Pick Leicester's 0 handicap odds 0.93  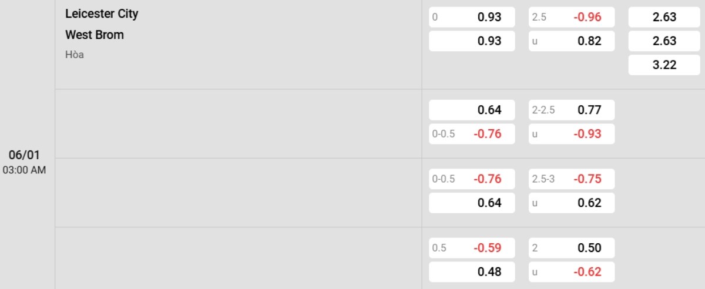click(x=472, y=17)
